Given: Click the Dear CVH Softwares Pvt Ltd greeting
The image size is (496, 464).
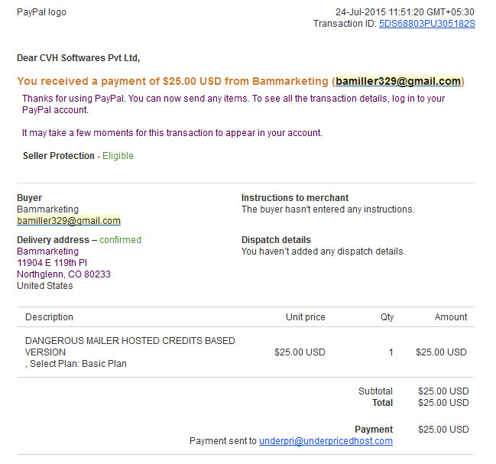Looking at the screenshot, I should (78, 58).
